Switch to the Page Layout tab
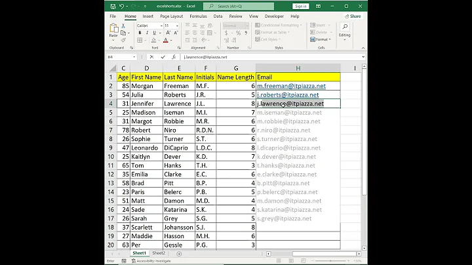The width and height of the screenshot is (472, 265). [x=171, y=16]
